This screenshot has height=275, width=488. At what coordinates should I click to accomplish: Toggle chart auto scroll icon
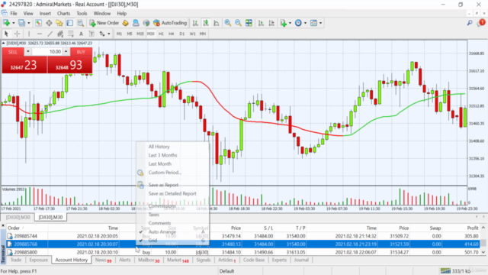(261, 23)
